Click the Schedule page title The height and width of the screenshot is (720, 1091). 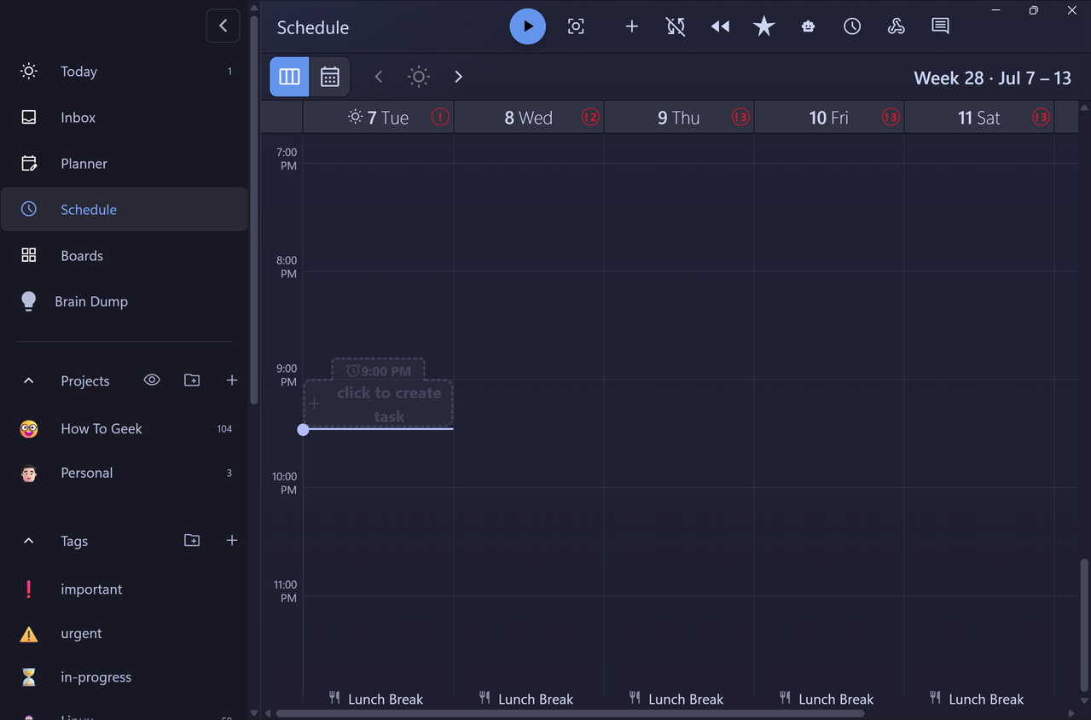point(313,27)
